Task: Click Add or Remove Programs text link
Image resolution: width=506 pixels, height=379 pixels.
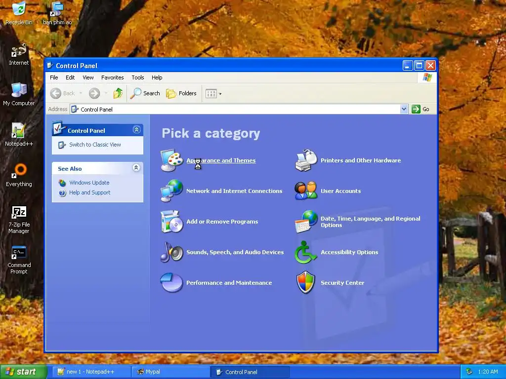Action: (x=222, y=222)
